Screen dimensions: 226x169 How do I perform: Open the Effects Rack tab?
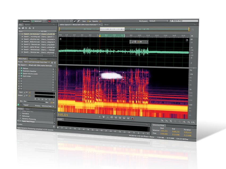[x=22, y=59]
